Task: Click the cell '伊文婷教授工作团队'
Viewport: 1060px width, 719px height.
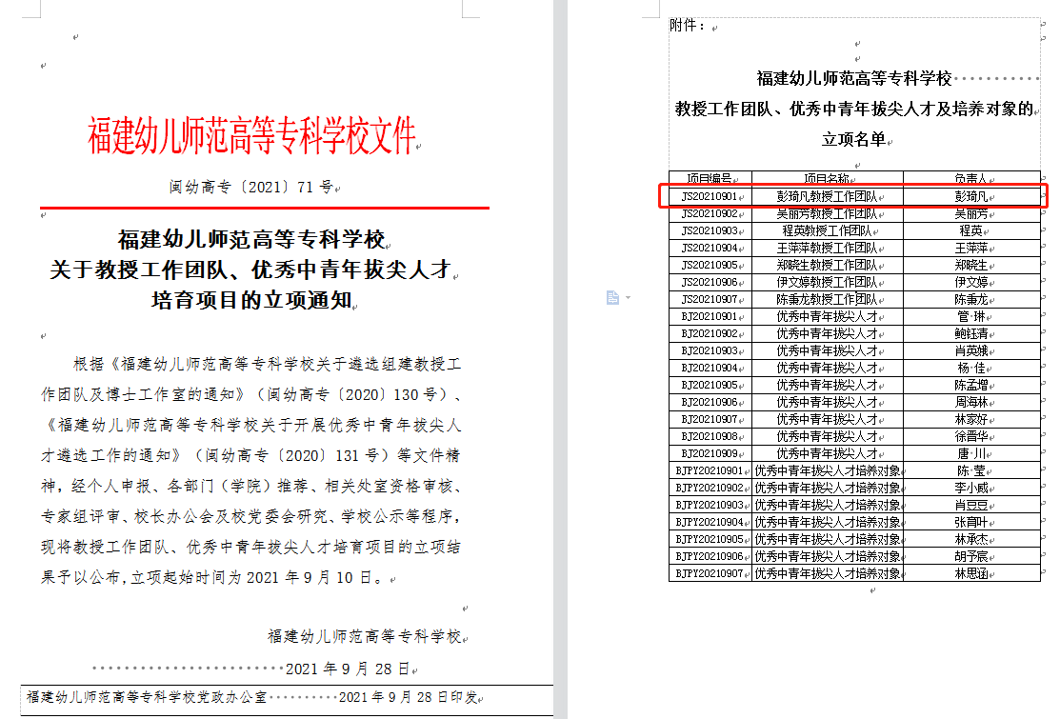Action: coord(827,282)
